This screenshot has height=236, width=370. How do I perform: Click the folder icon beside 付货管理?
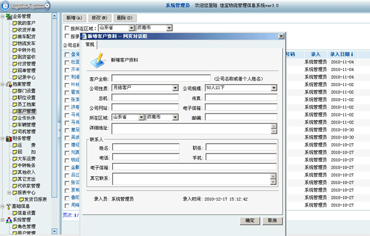[15, 64]
